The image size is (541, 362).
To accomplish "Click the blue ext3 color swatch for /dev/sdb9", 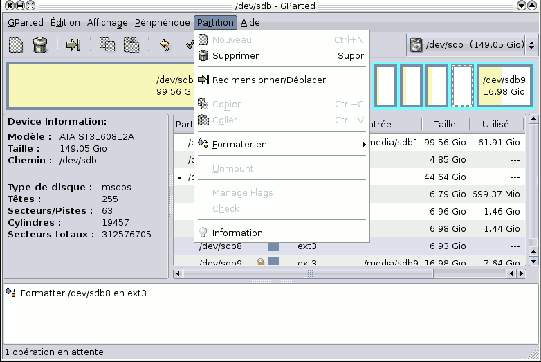I will [x=274, y=261].
